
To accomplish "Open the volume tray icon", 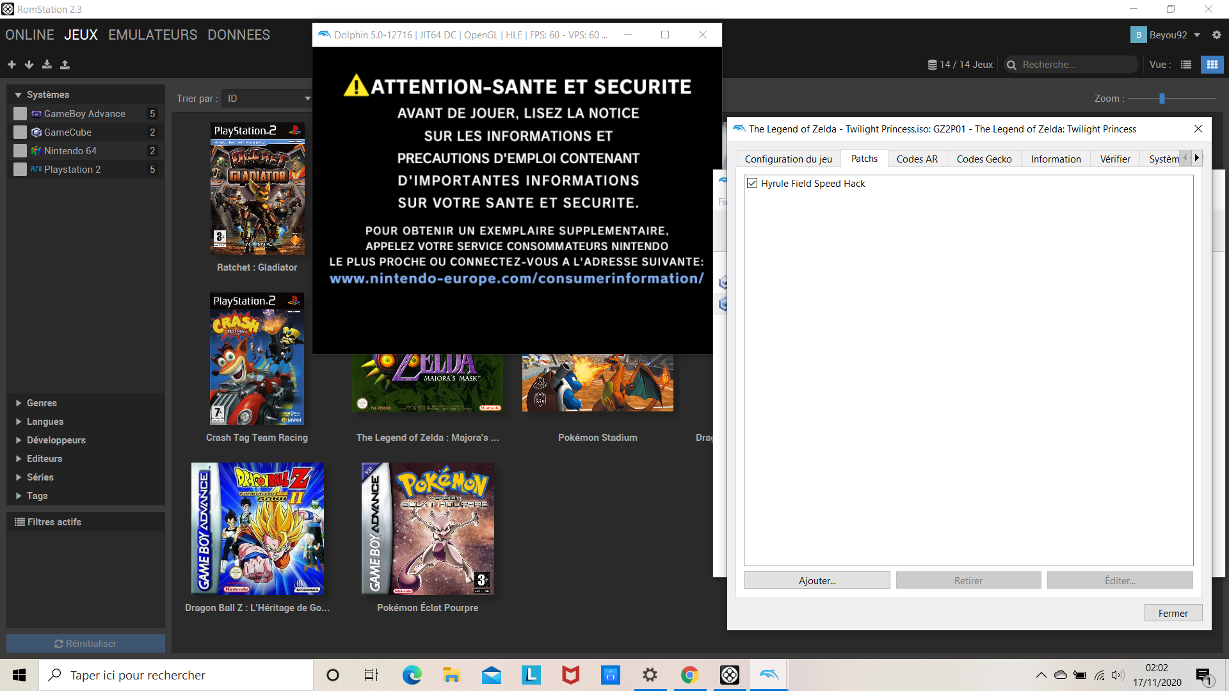I will click(x=1118, y=675).
